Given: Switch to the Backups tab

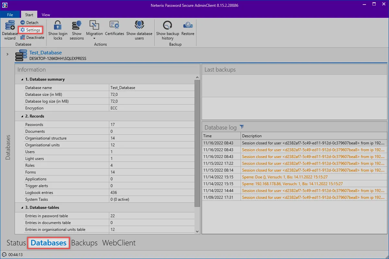Looking at the screenshot, I should (84, 242).
